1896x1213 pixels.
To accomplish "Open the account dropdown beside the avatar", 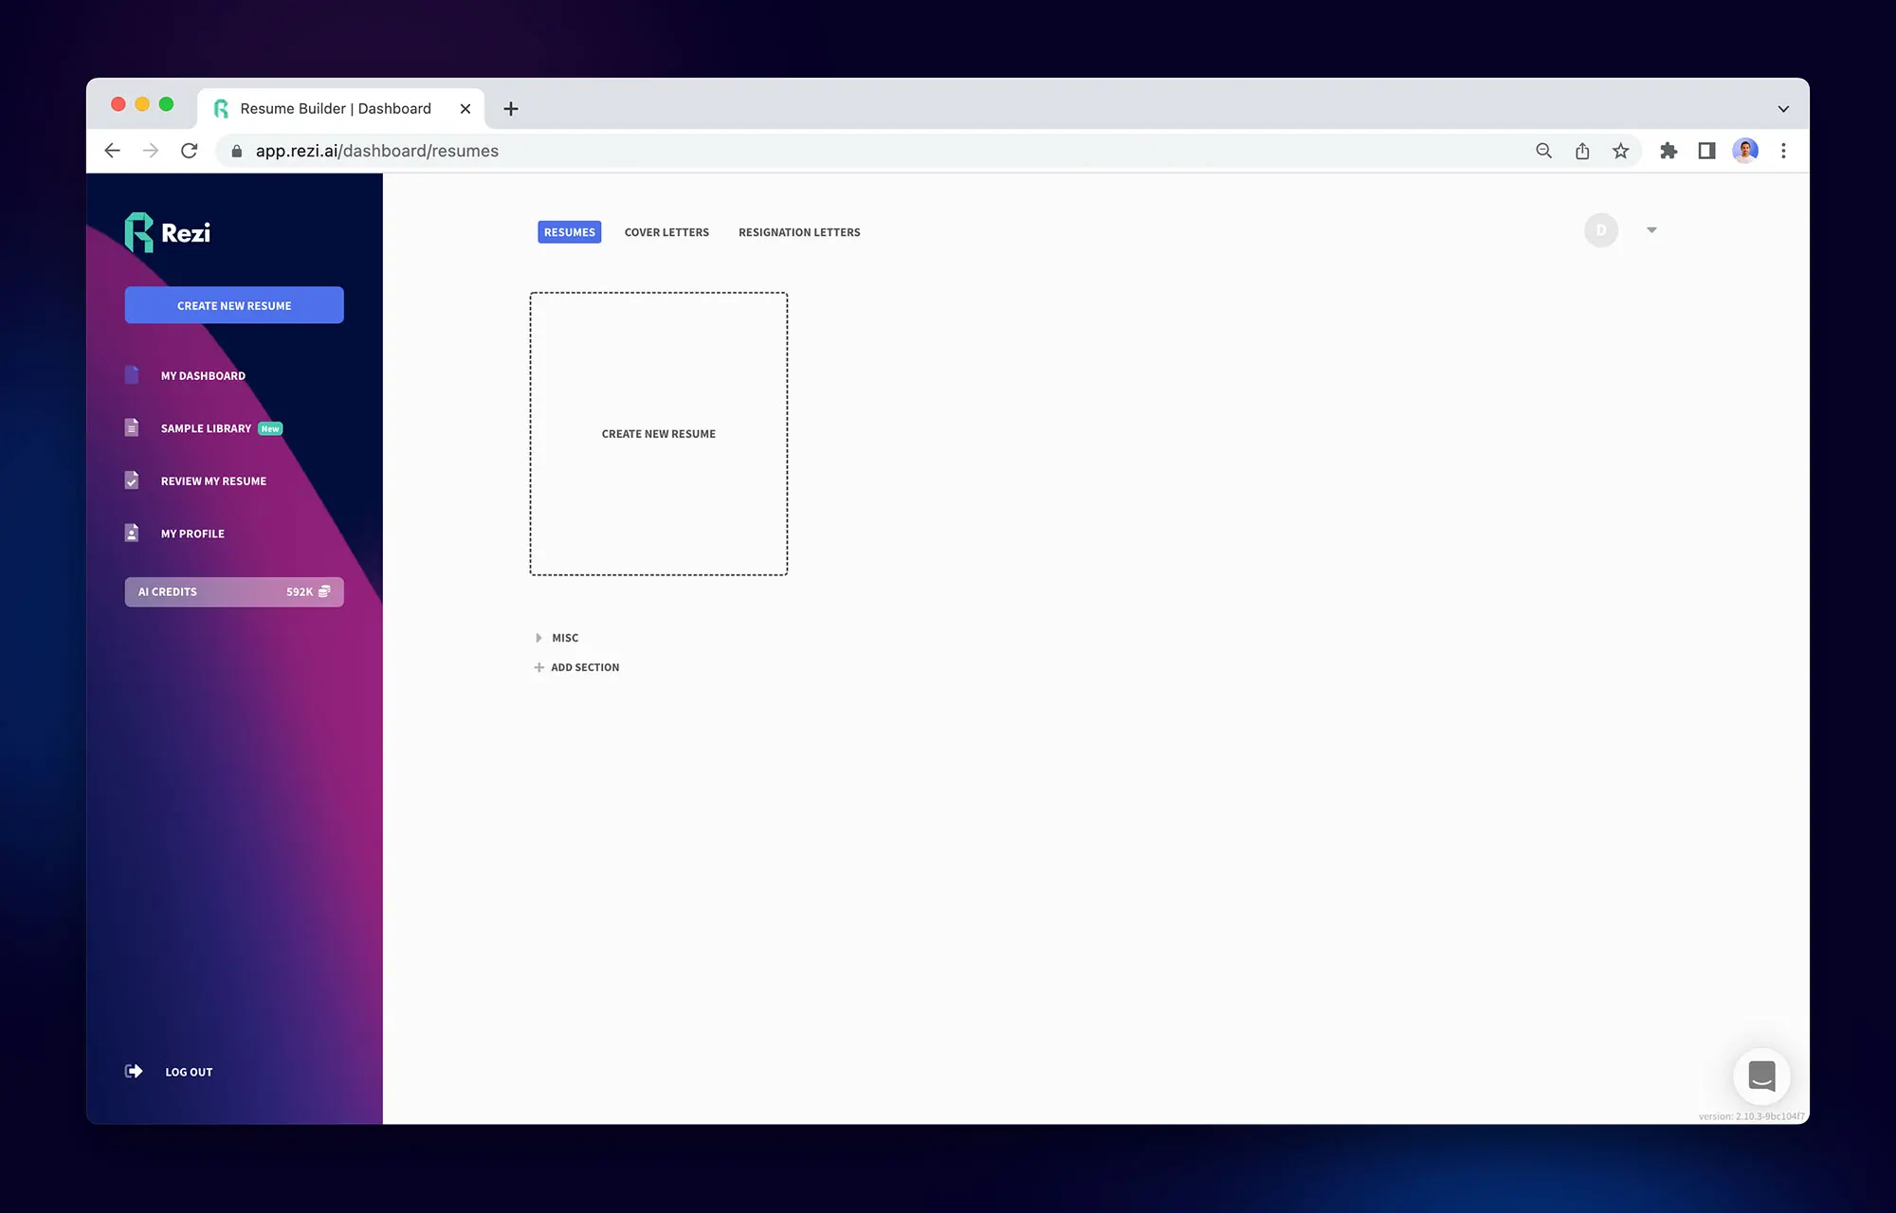I will click(1651, 229).
